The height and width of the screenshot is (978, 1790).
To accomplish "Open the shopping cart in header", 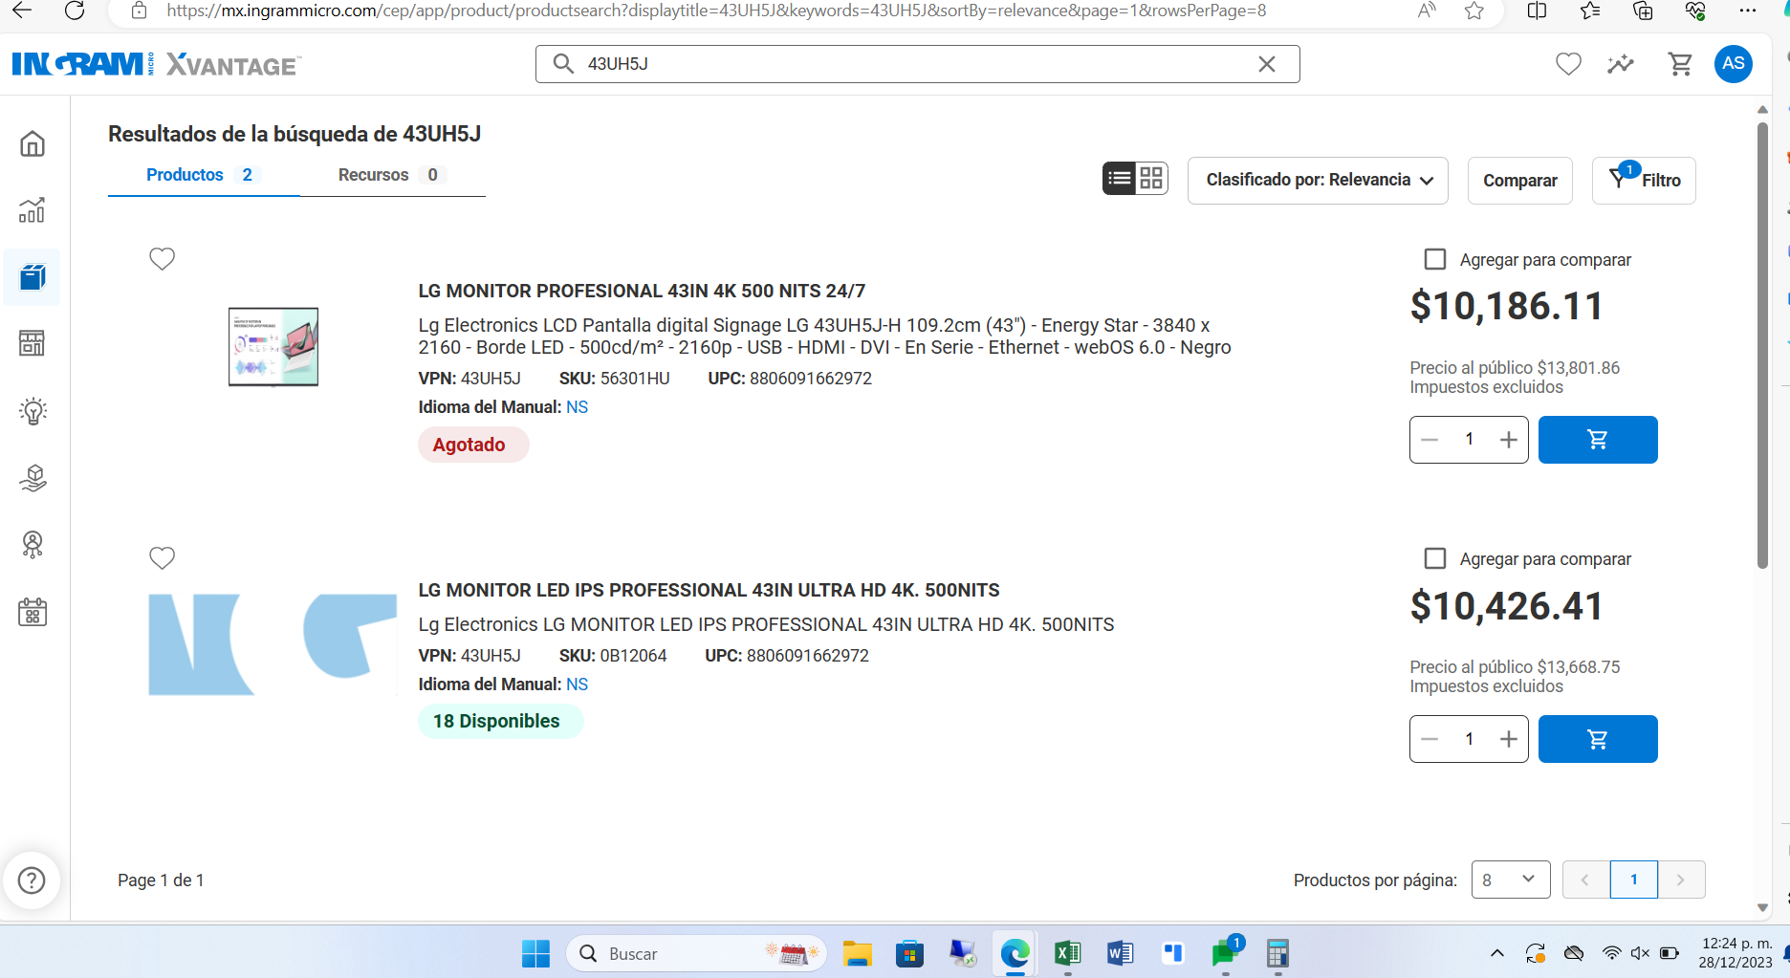I will 1680,64.
